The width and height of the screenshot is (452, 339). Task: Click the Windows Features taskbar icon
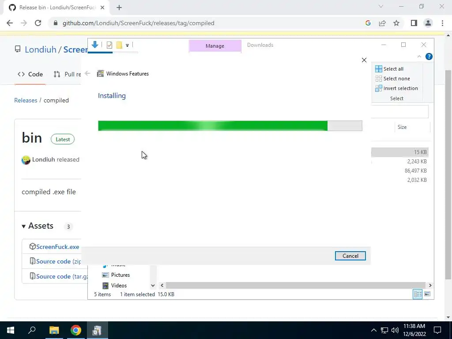click(x=98, y=330)
